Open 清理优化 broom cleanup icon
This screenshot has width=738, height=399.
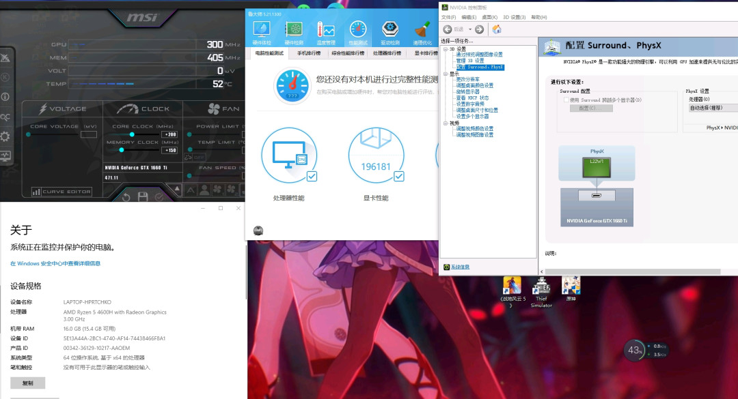[x=422, y=33]
